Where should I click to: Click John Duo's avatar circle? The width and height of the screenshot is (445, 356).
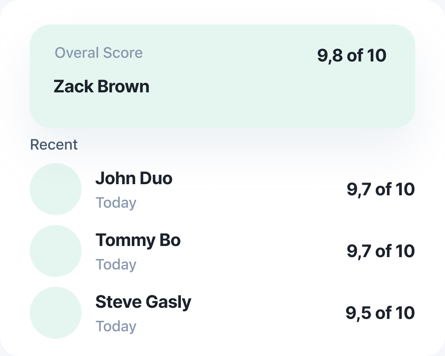(x=56, y=189)
